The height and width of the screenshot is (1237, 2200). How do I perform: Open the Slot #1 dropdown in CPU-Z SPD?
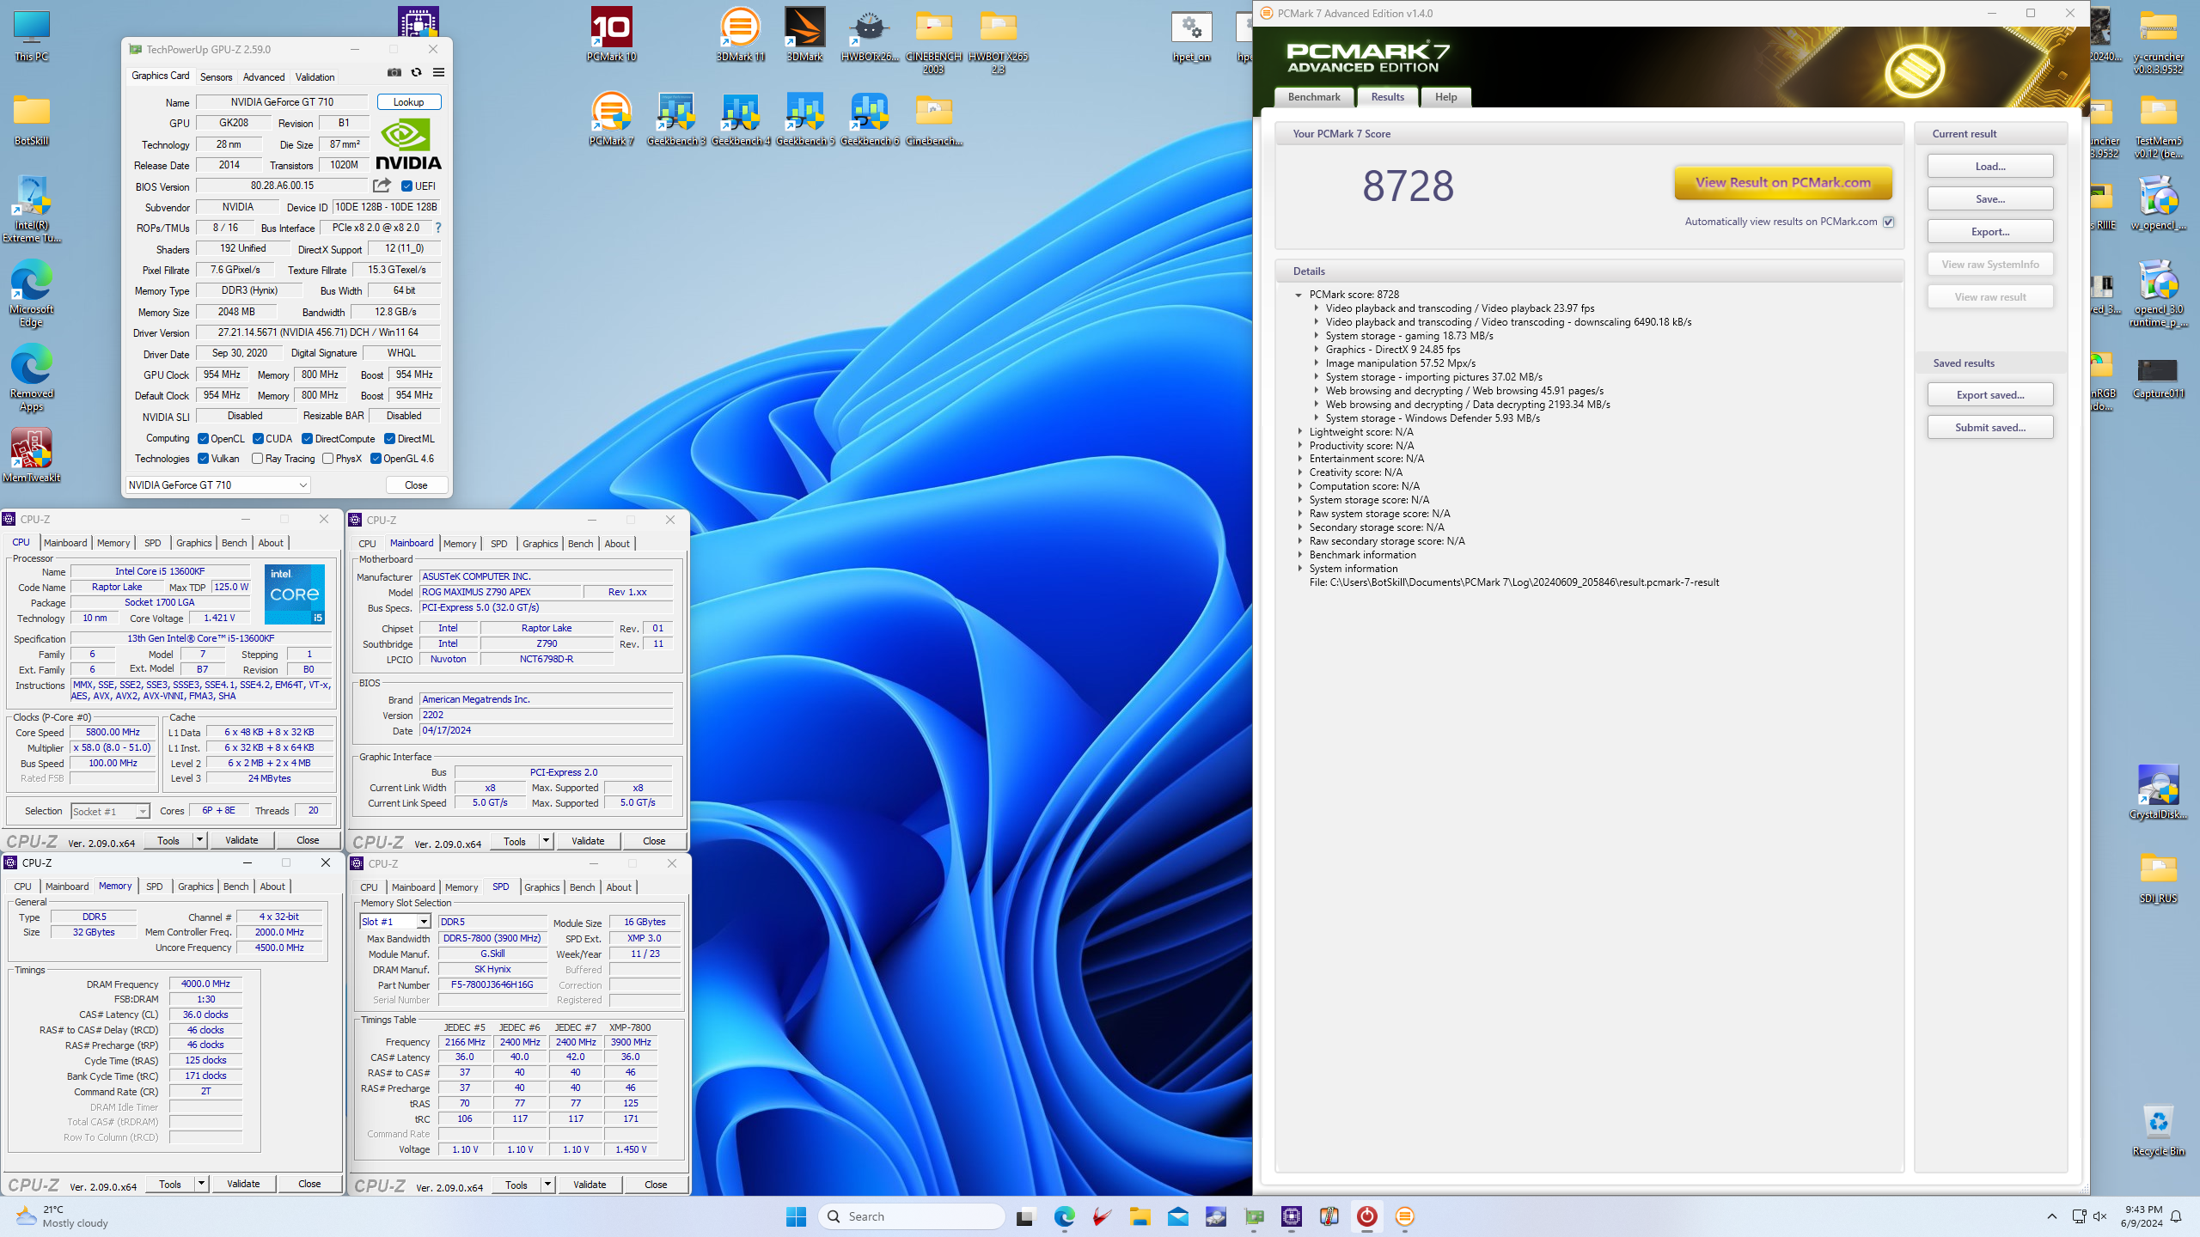click(394, 922)
